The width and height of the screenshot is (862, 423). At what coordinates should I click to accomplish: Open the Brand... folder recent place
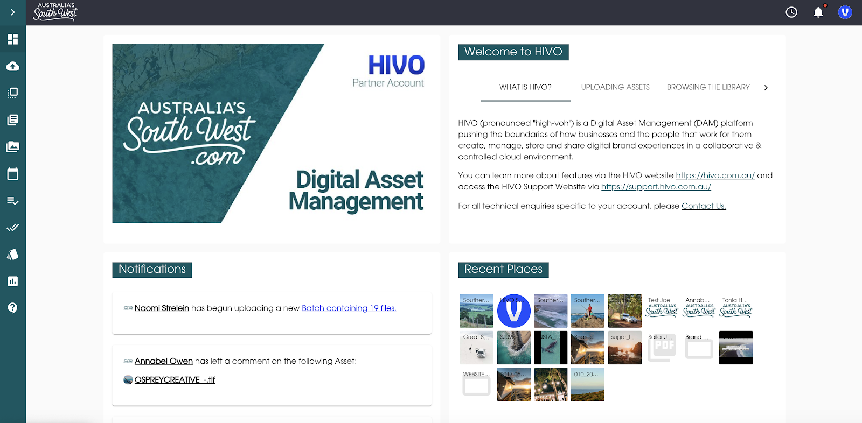point(699,348)
